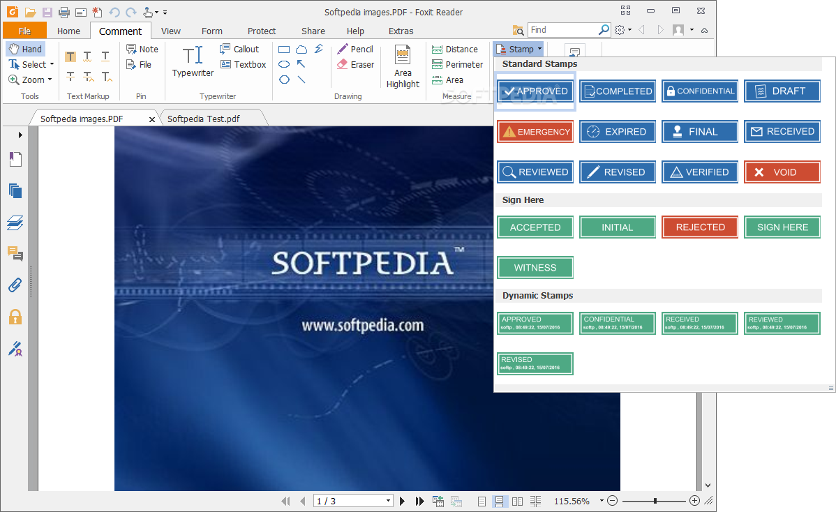Open the page number dropdown
The image size is (836, 512).
click(388, 501)
